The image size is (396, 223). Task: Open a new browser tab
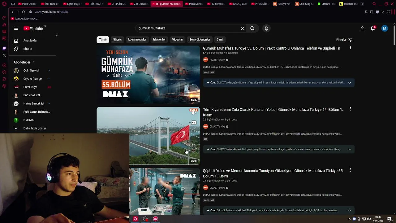click(362, 4)
